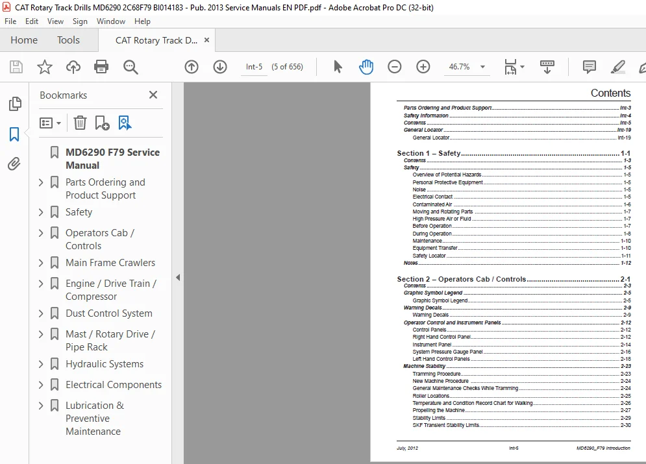Expand Lubrication & Preventive Maintenance bookmark
Screen dimensions: 646x464
41,405
